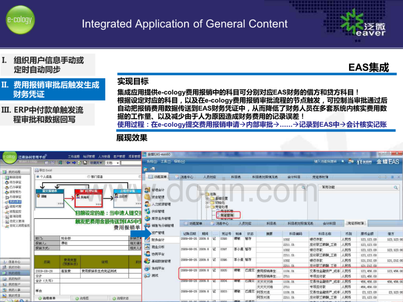Collapse the 凭证处理 folder in EAS tree
The image size is (403, 302).
coord(207,207)
